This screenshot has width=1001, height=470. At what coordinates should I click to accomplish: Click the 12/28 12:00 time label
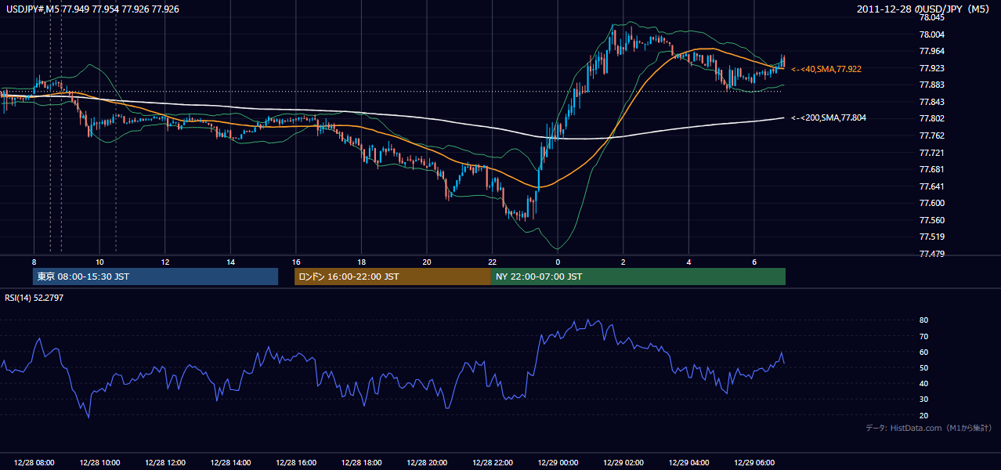165,463
